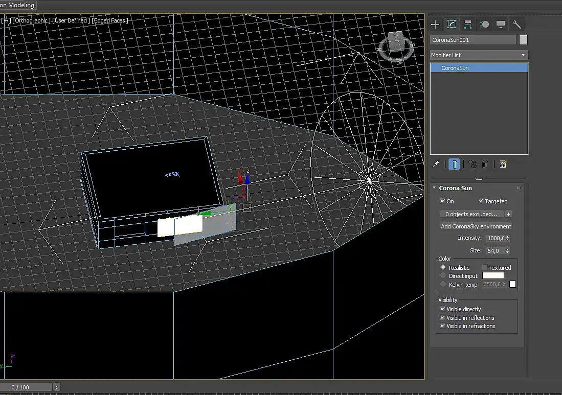Open the Motion panel icon
Viewport: 562px width, 395px height.
click(x=484, y=25)
